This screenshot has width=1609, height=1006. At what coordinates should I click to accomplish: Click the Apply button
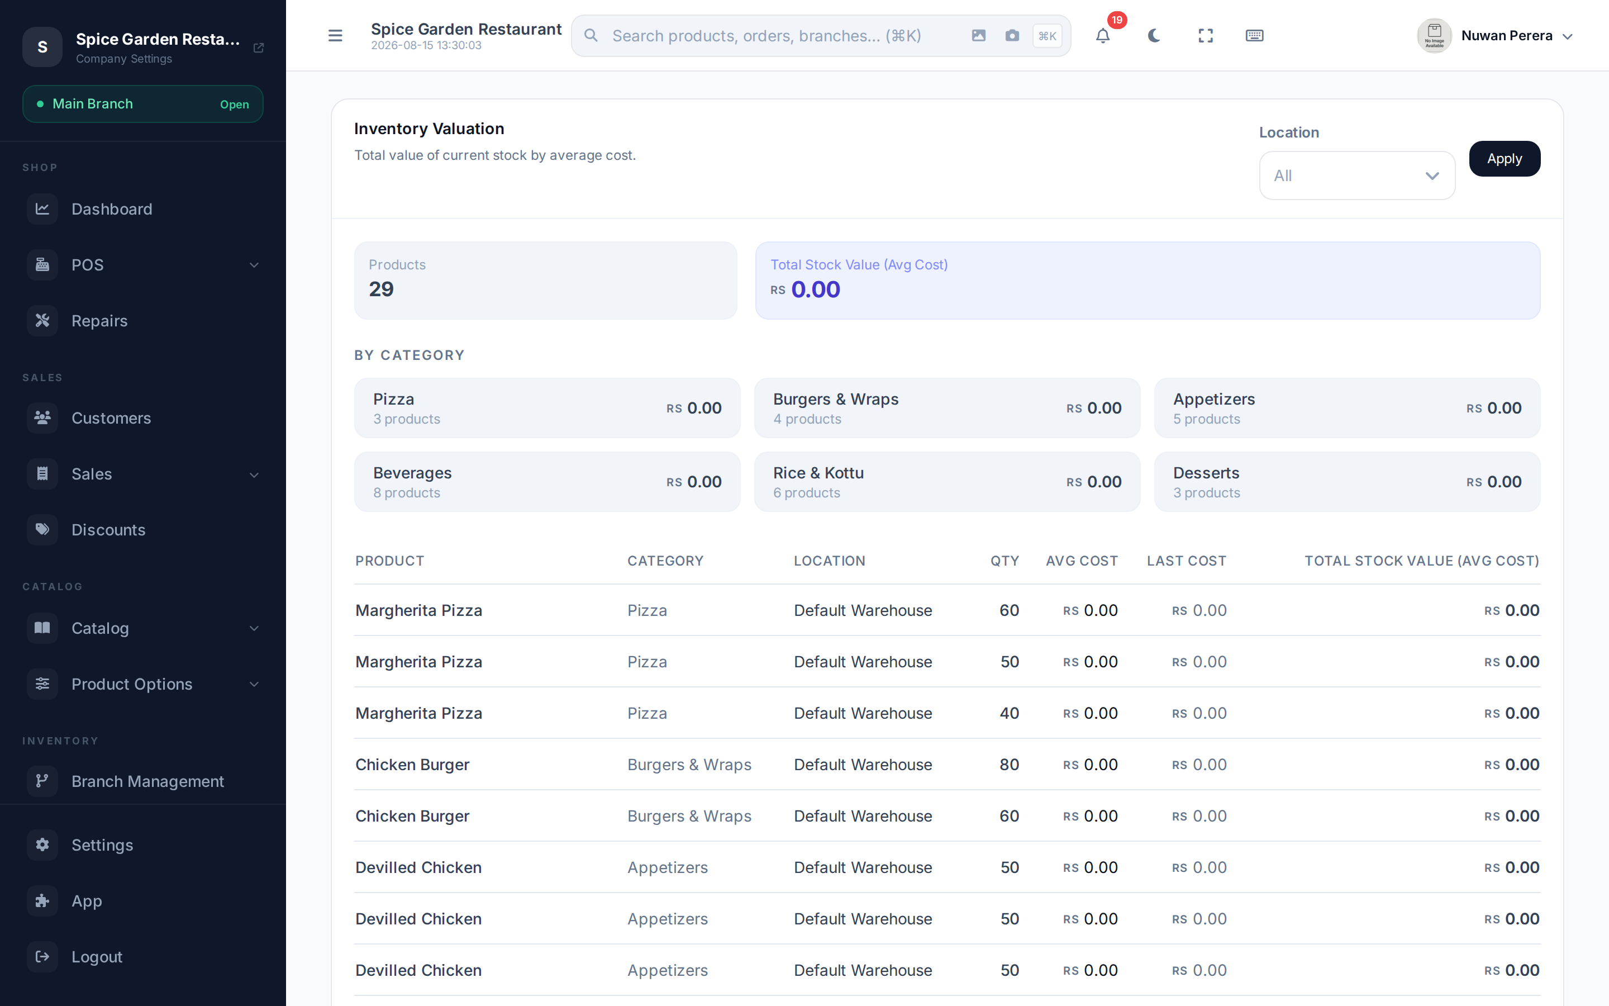click(1505, 158)
